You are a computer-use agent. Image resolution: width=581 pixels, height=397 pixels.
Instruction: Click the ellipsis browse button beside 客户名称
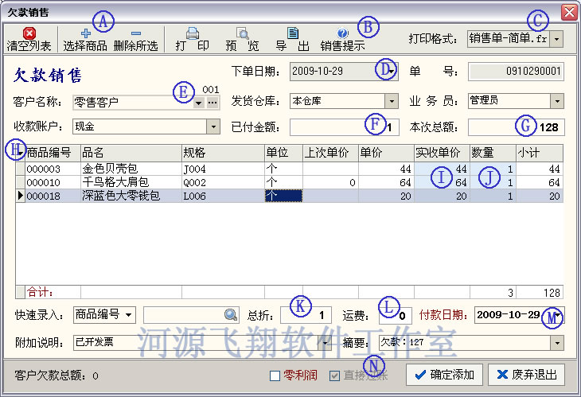coord(212,102)
